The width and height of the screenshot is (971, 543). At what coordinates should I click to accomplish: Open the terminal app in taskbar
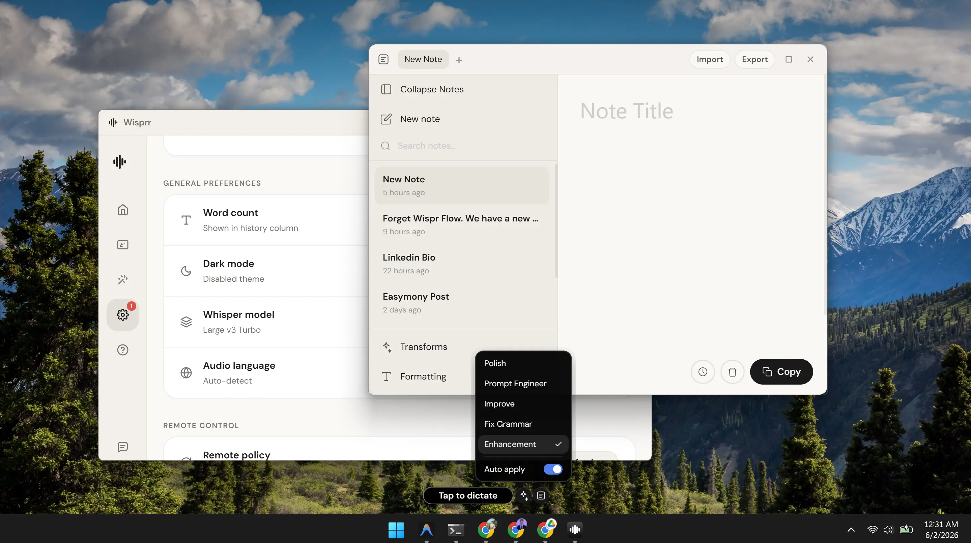(456, 530)
